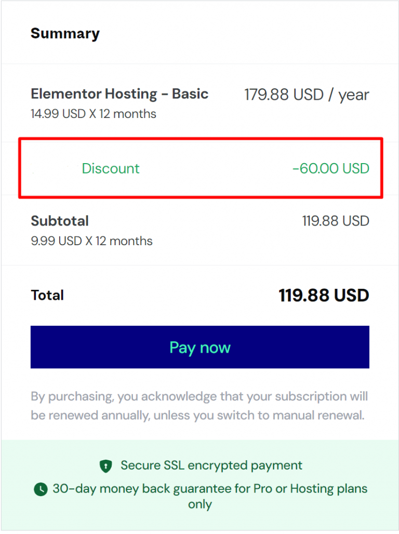Click the -60.00 USD discount amount

(x=330, y=168)
